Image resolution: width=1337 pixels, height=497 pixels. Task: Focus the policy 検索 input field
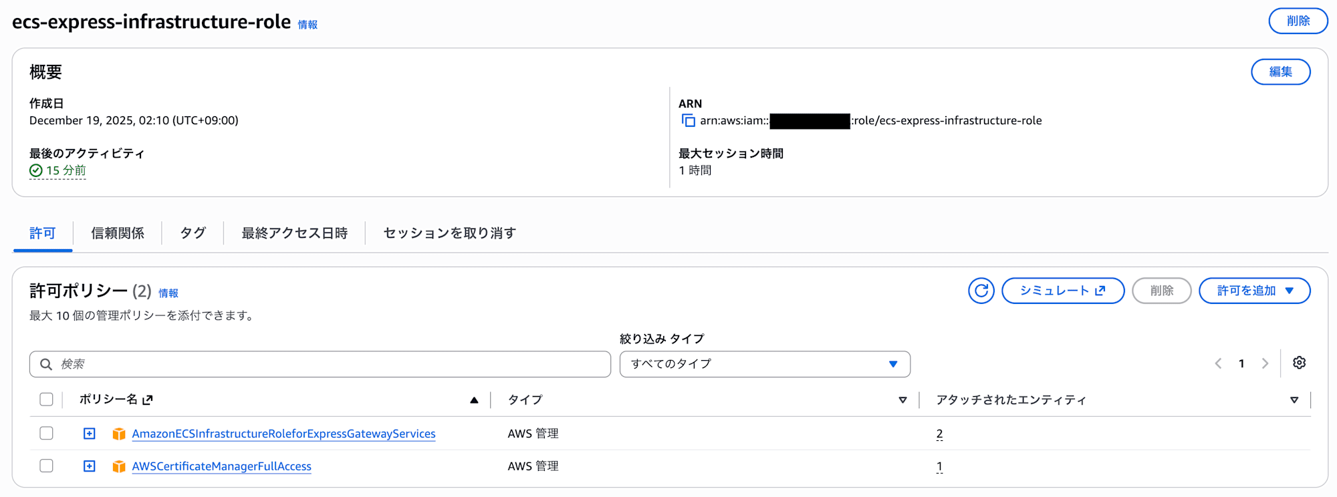point(320,364)
